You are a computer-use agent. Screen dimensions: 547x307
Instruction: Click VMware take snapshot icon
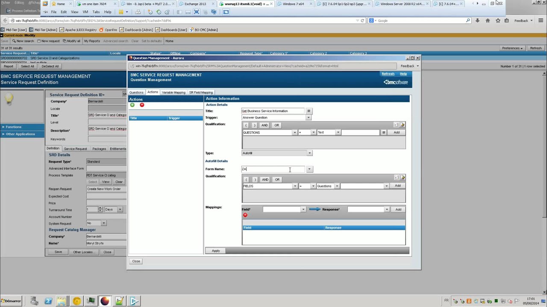[150, 12]
